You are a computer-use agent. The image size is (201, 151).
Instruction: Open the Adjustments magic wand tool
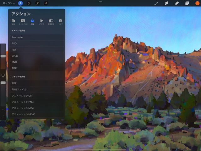pos(29,3)
